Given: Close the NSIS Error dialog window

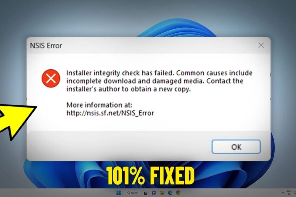Looking at the screenshot, I should tap(261, 45).
